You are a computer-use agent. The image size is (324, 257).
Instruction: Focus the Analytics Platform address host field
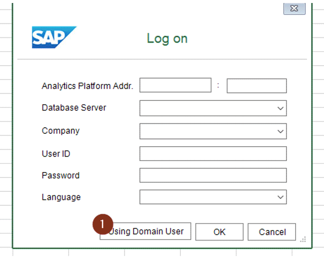click(x=175, y=85)
